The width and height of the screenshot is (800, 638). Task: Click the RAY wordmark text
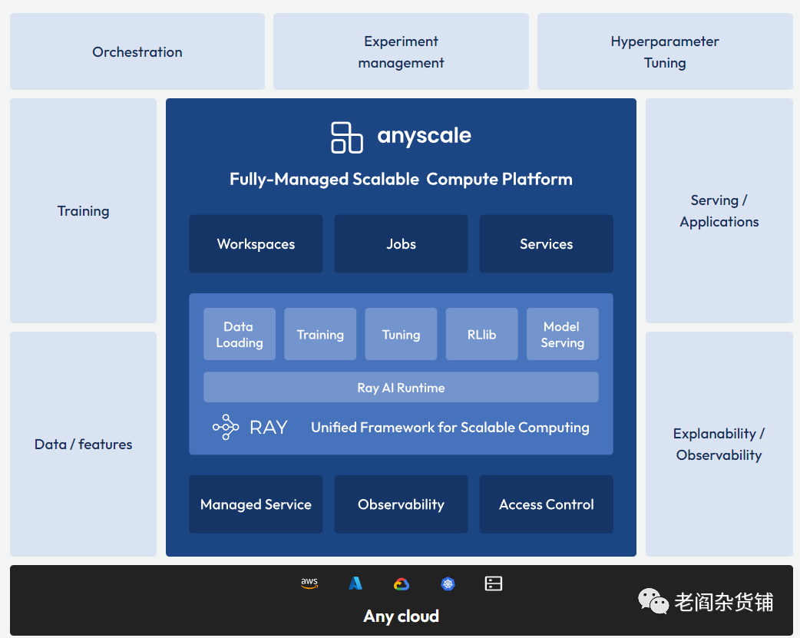(x=269, y=427)
